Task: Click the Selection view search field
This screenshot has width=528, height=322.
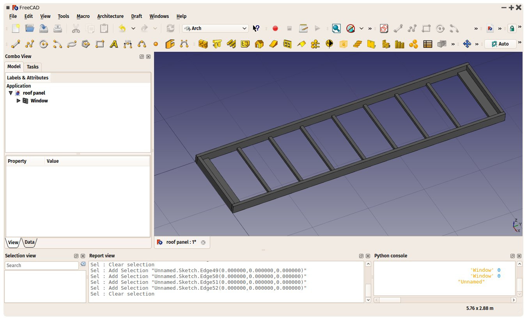Action: point(42,266)
